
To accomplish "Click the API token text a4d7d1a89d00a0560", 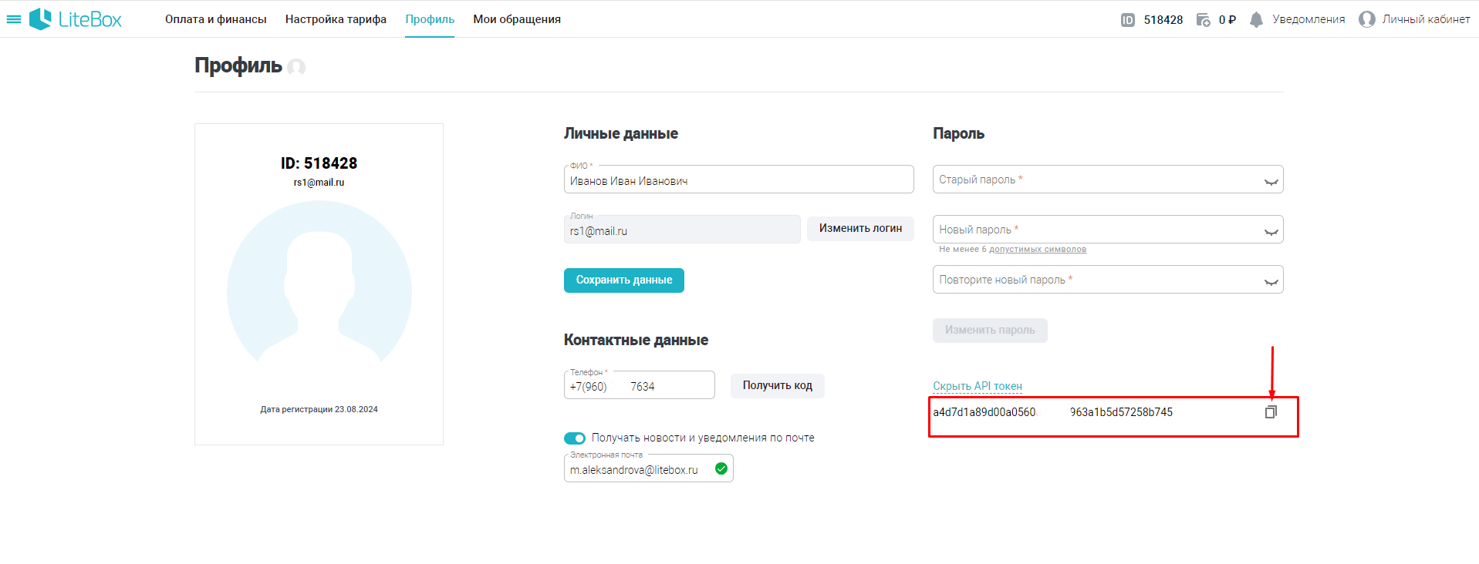I will click(x=984, y=412).
